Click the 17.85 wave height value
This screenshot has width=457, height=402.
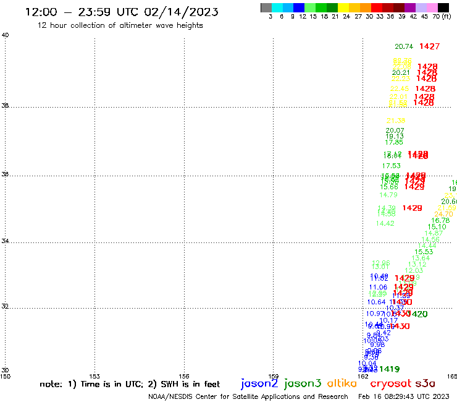point(394,142)
